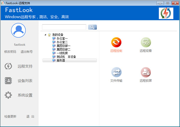Click the 远程锁屏 label text

click(x=146, y=81)
